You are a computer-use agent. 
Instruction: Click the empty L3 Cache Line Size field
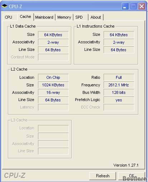click(x=53, y=151)
